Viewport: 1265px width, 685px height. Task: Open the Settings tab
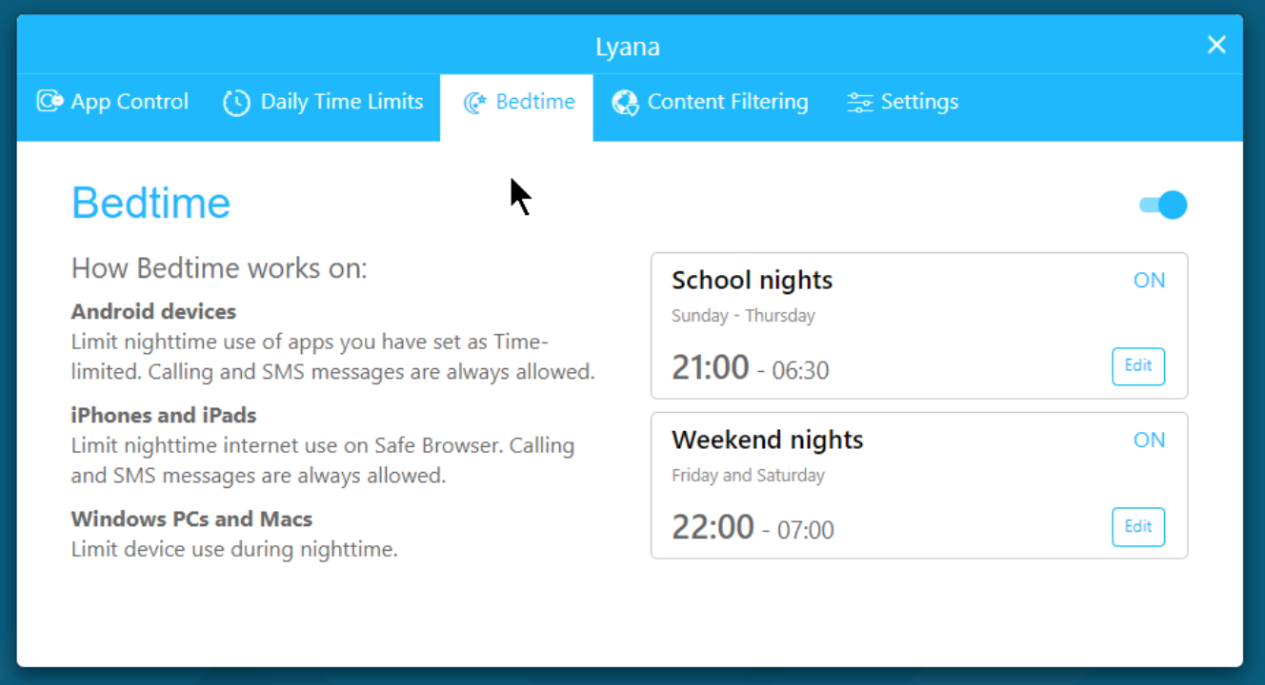pos(901,101)
